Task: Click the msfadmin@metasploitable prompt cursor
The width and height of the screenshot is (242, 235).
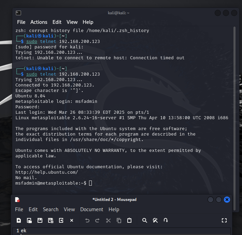Action: tap(90, 183)
